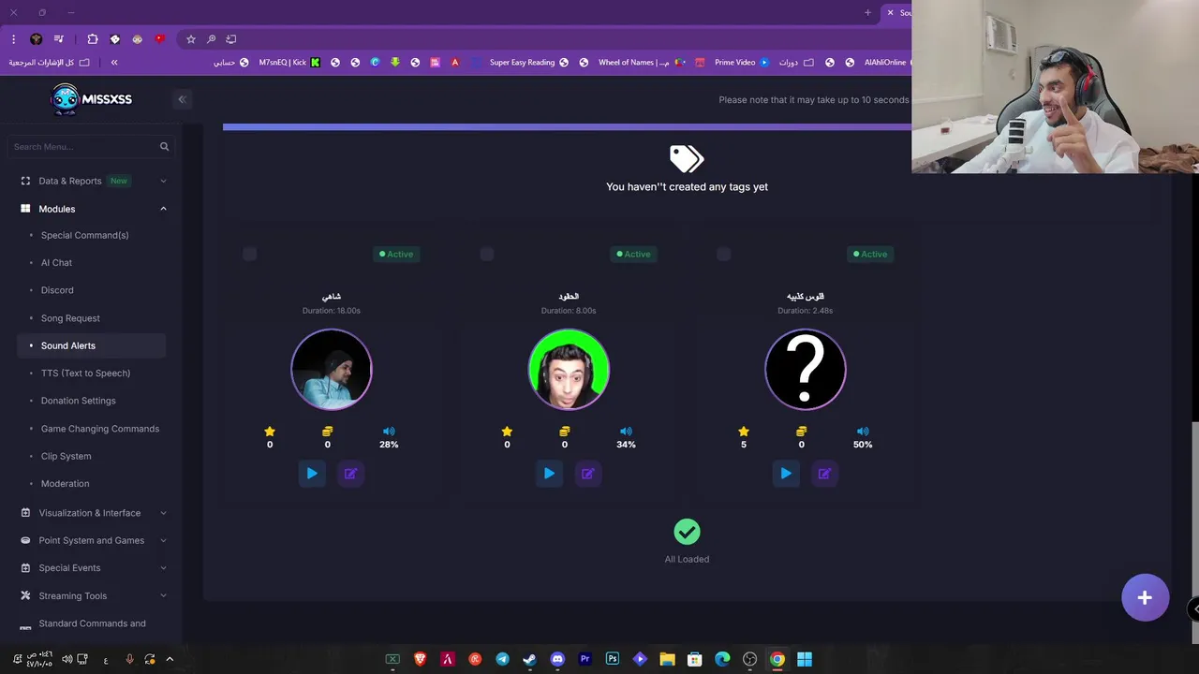Open Special Command(s) module

point(84,235)
